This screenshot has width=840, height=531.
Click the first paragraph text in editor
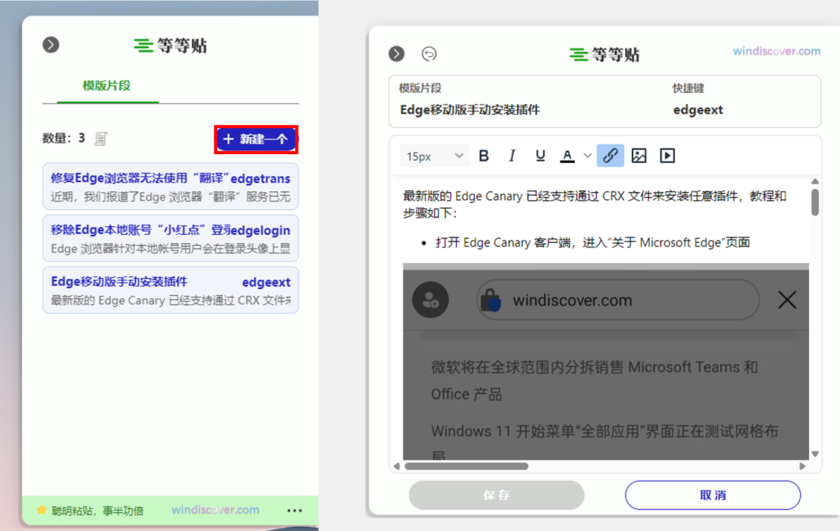pos(595,205)
